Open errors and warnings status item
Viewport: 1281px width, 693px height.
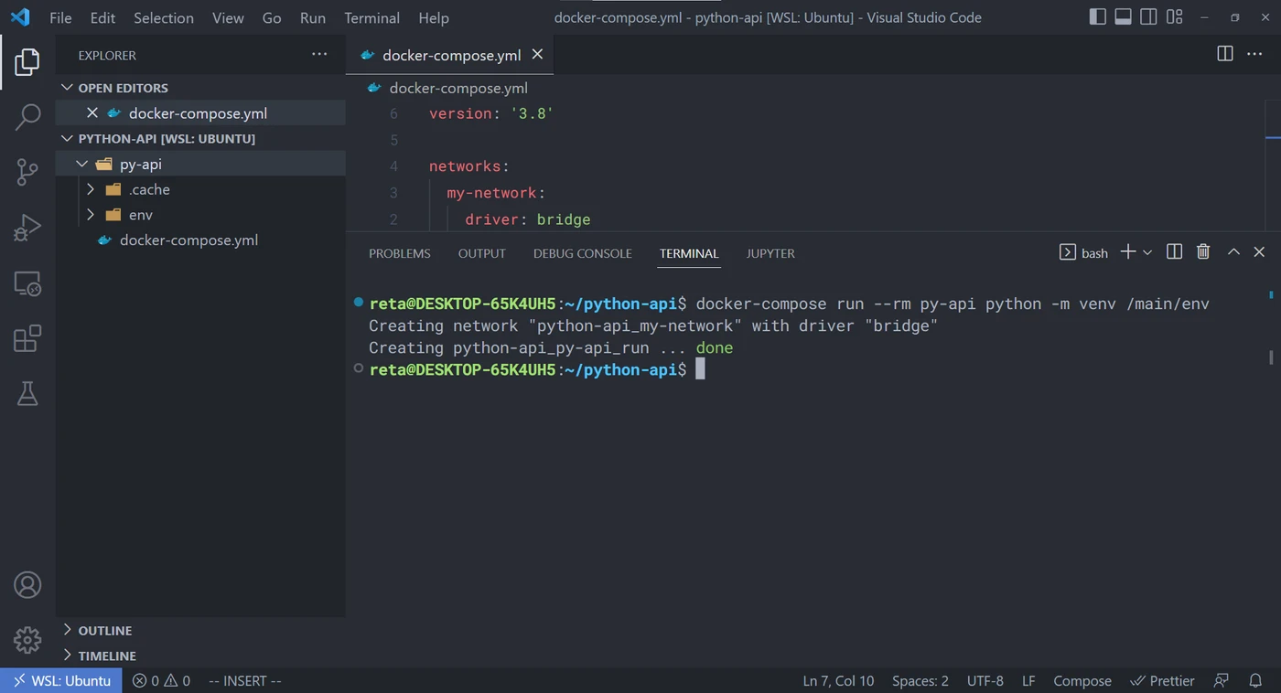pos(162,680)
